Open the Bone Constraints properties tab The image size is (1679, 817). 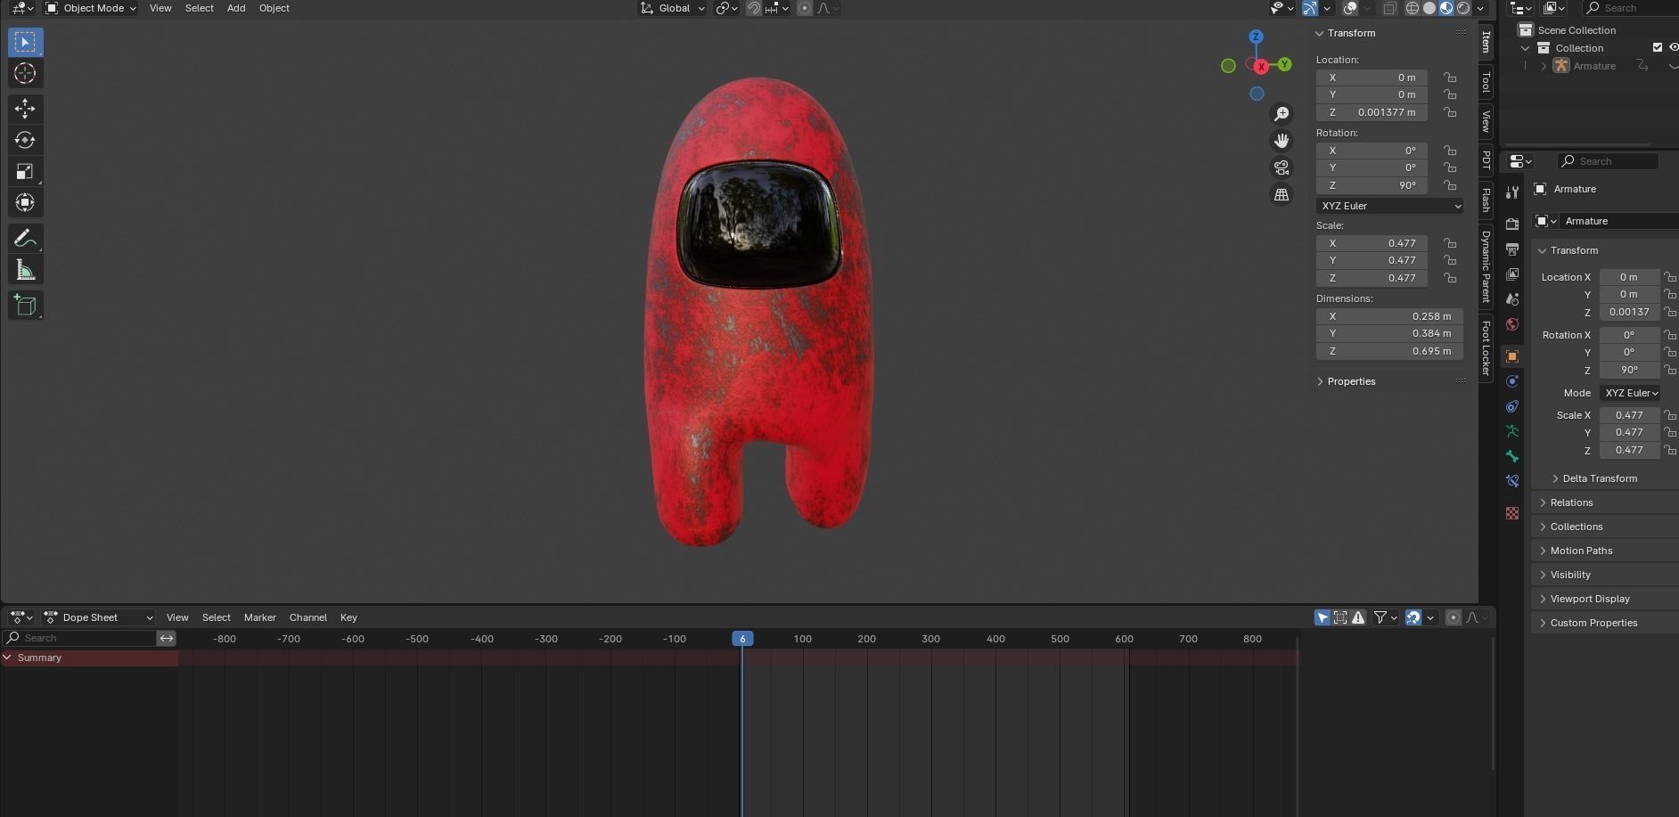(1512, 481)
